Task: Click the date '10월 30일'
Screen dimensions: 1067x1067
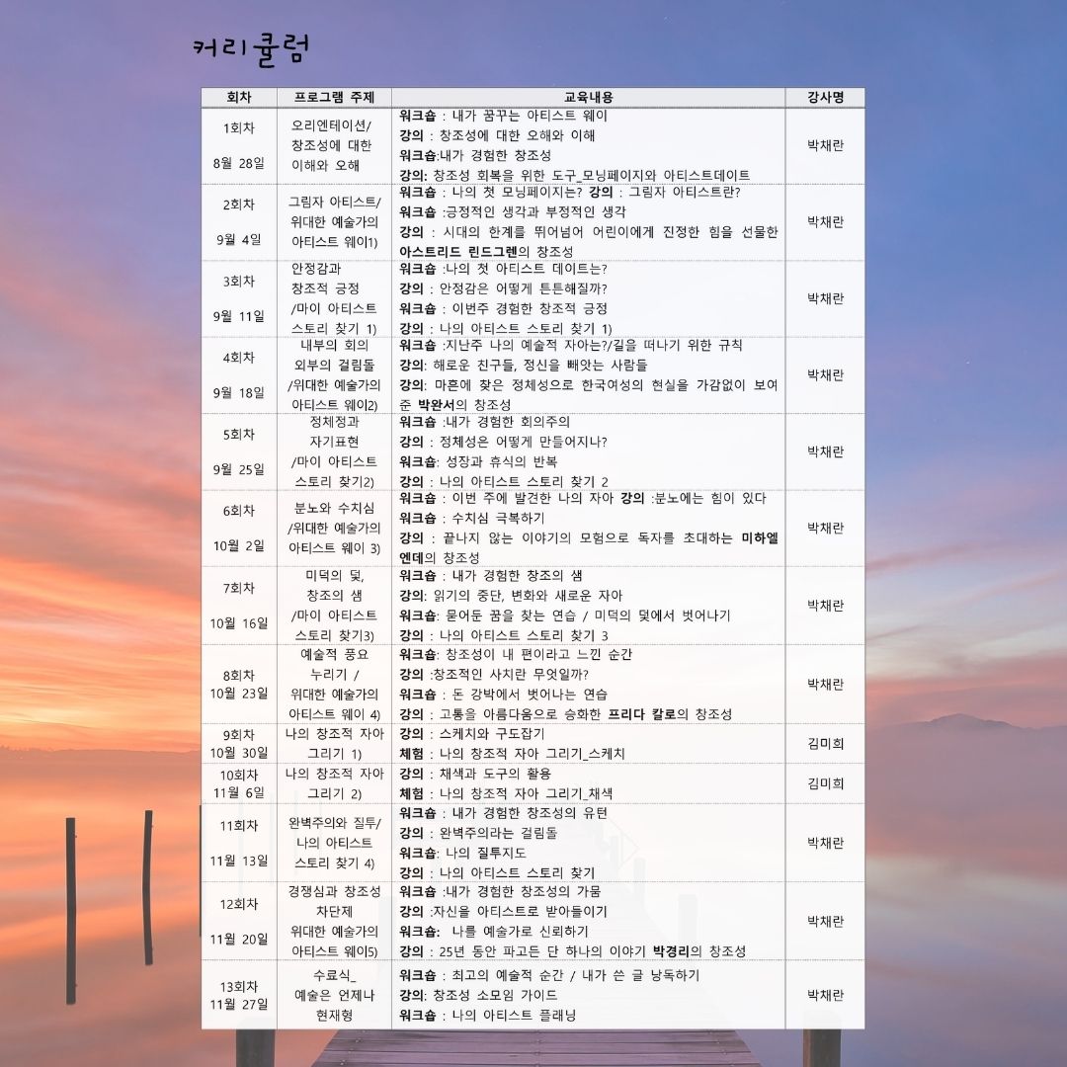Action: pos(239,753)
